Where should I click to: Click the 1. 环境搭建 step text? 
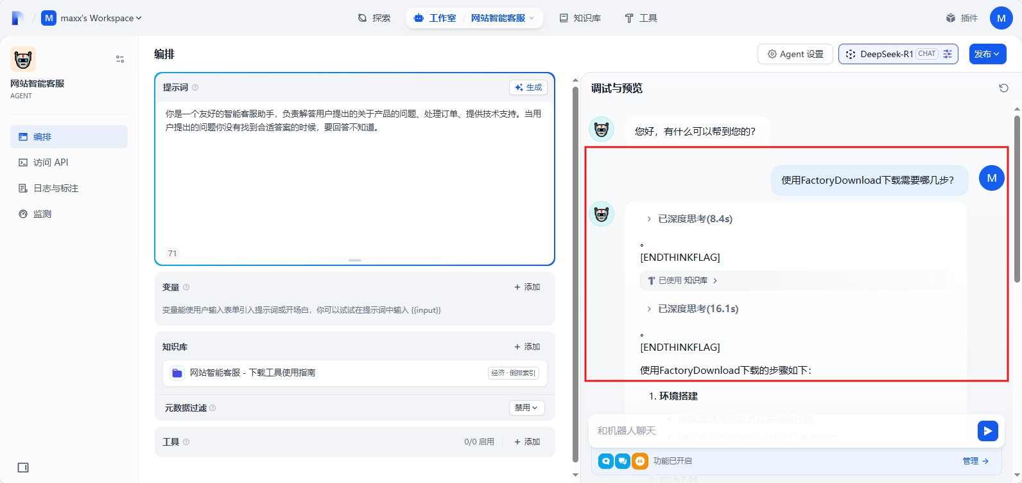(673, 396)
